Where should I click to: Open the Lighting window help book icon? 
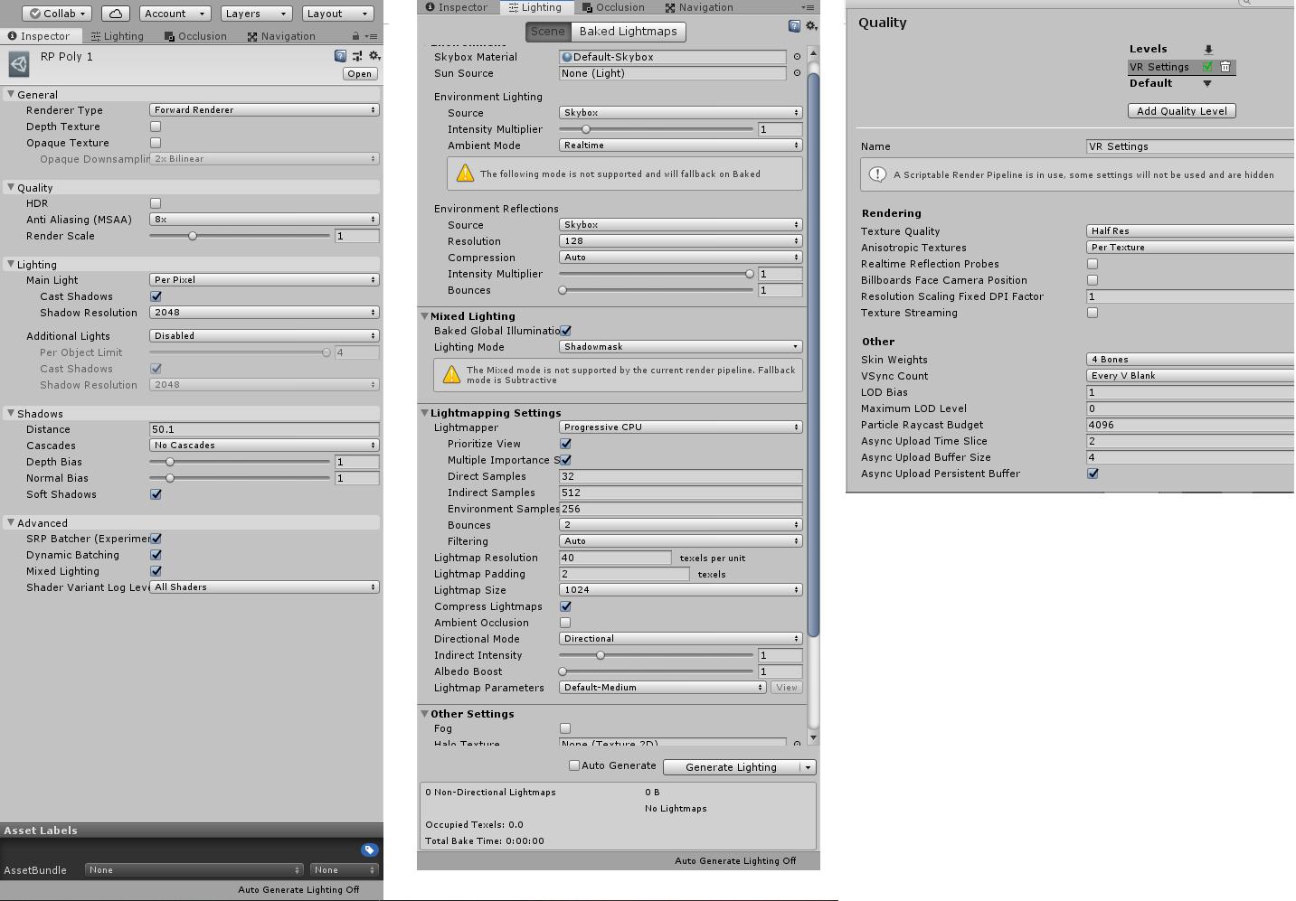pyautogui.click(x=794, y=26)
